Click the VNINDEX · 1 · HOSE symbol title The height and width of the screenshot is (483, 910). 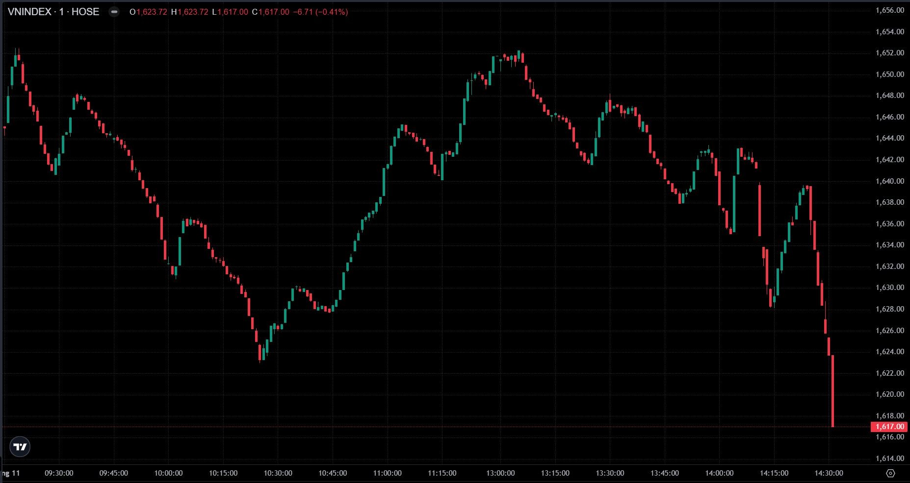pyautogui.click(x=53, y=12)
